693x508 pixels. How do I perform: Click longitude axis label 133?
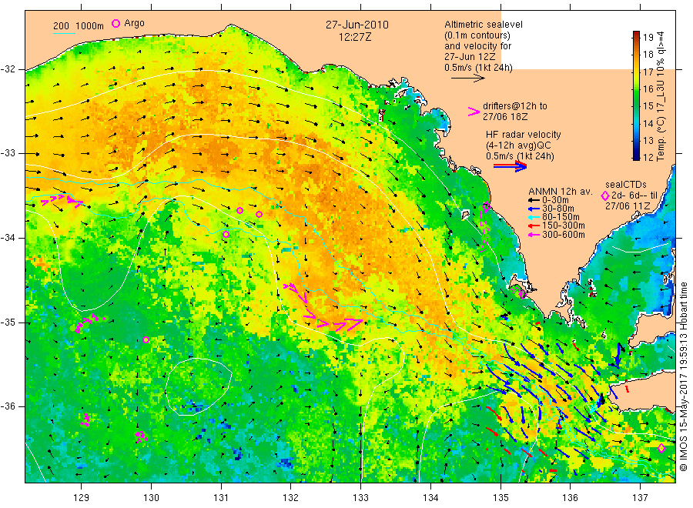point(360,497)
